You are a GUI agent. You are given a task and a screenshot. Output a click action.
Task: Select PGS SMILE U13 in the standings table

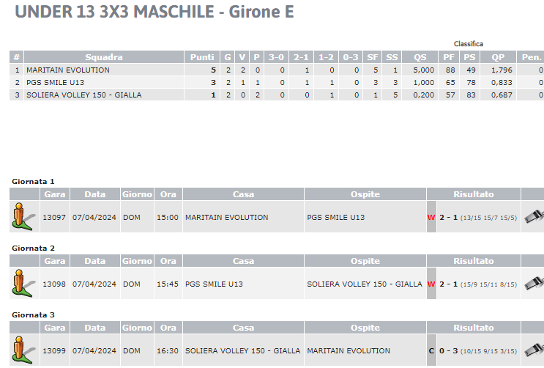(55, 82)
